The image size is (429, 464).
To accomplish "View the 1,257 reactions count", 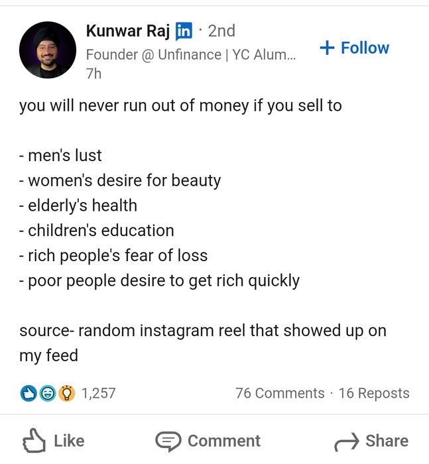I will (x=98, y=393).
